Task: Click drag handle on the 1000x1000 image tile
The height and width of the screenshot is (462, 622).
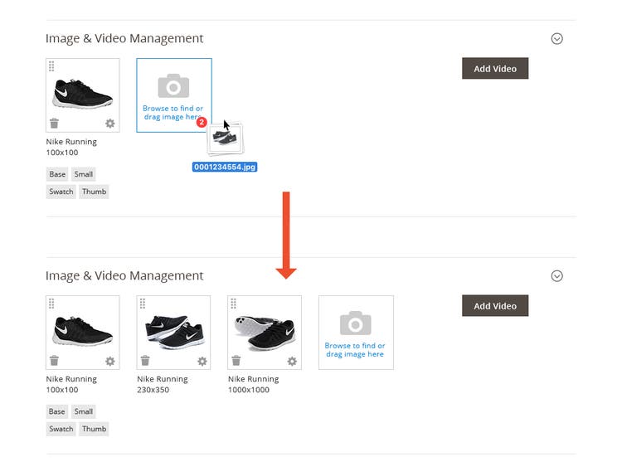Action: 233,304
